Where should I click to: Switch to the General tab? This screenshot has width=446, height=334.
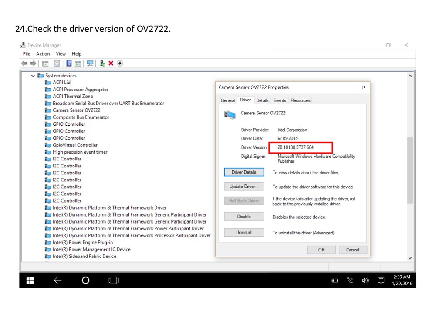point(228,100)
